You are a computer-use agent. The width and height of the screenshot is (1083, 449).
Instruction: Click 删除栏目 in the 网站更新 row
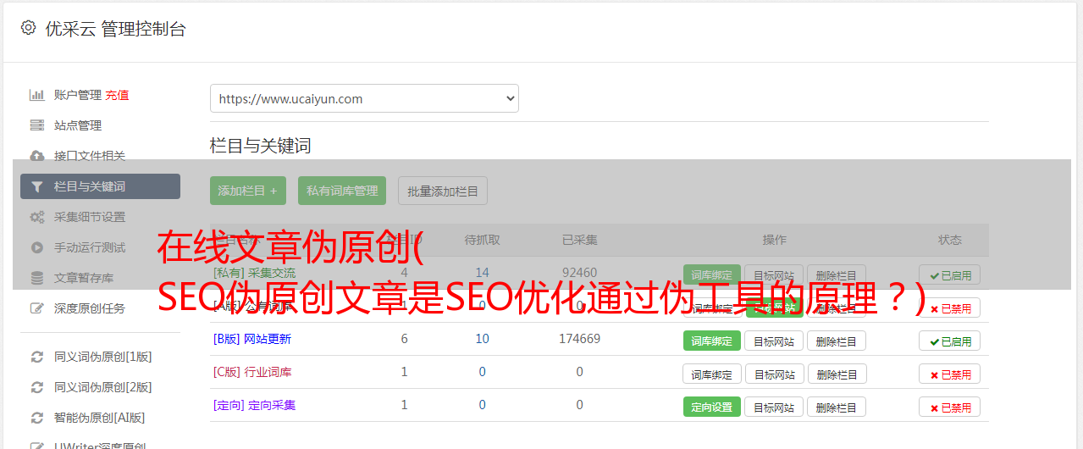(x=836, y=341)
